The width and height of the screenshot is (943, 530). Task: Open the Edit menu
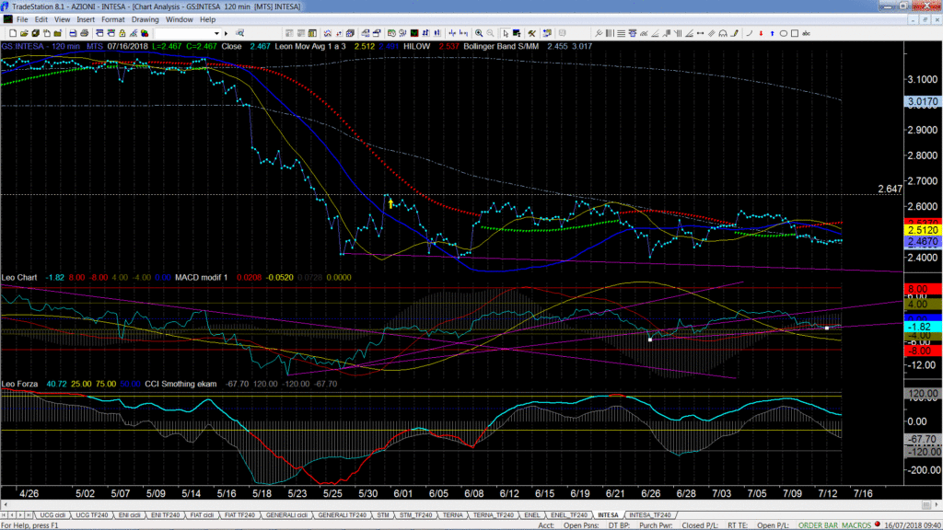pyautogui.click(x=41, y=20)
